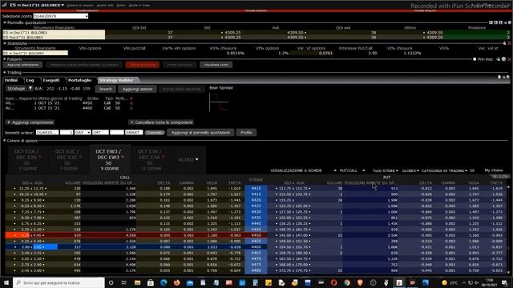This screenshot has width=513, height=288.
Task: Open Microsoft Store from the taskbar
Action: [x=151, y=282]
